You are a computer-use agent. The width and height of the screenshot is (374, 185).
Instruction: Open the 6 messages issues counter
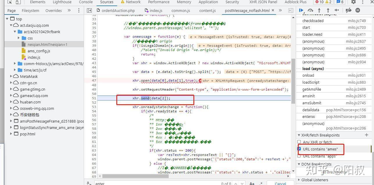[x=340, y=2]
